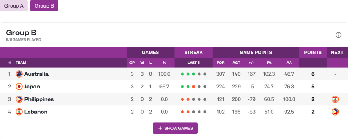Select the Group B tab
348x138 pixels.
click(x=44, y=6)
